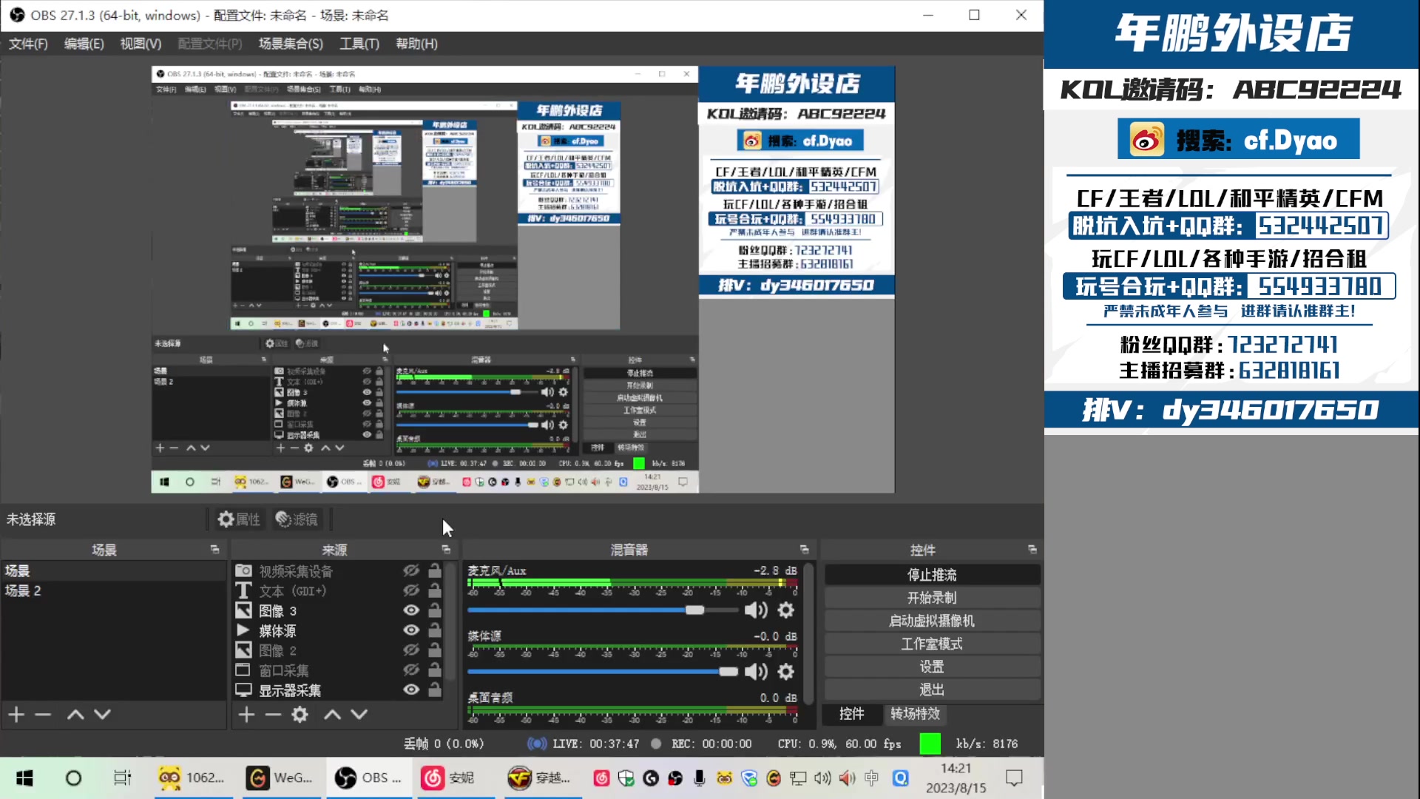Open the 视图(V) menu
The width and height of the screenshot is (1420, 799).
(x=141, y=44)
